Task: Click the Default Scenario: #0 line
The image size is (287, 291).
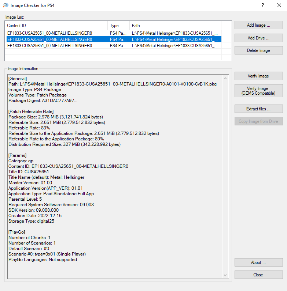Action: pyautogui.click(x=29, y=249)
